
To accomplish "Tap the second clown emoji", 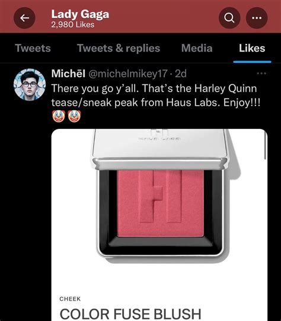I will (x=74, y=116).
